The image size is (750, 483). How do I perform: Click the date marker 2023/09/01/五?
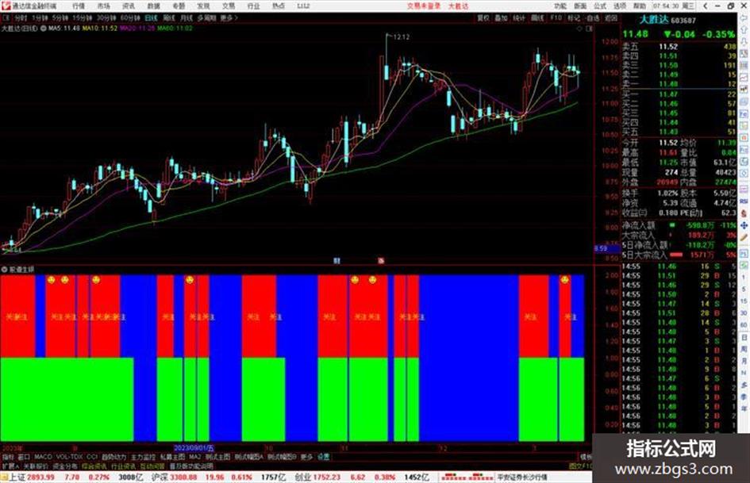(194, 448)
